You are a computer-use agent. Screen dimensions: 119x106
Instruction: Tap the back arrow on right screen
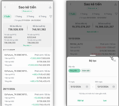pyautogui.click(x=71, y=4)
